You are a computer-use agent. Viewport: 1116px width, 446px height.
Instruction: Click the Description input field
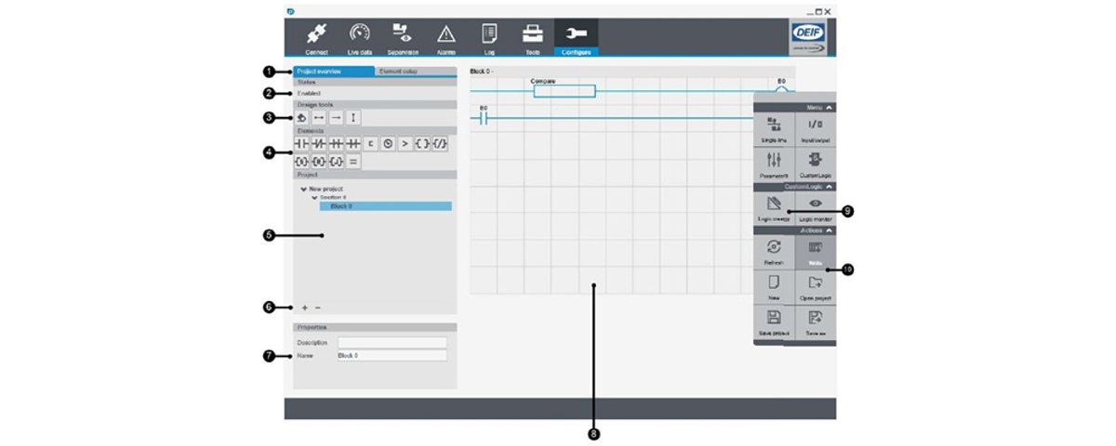coord(392,343)
